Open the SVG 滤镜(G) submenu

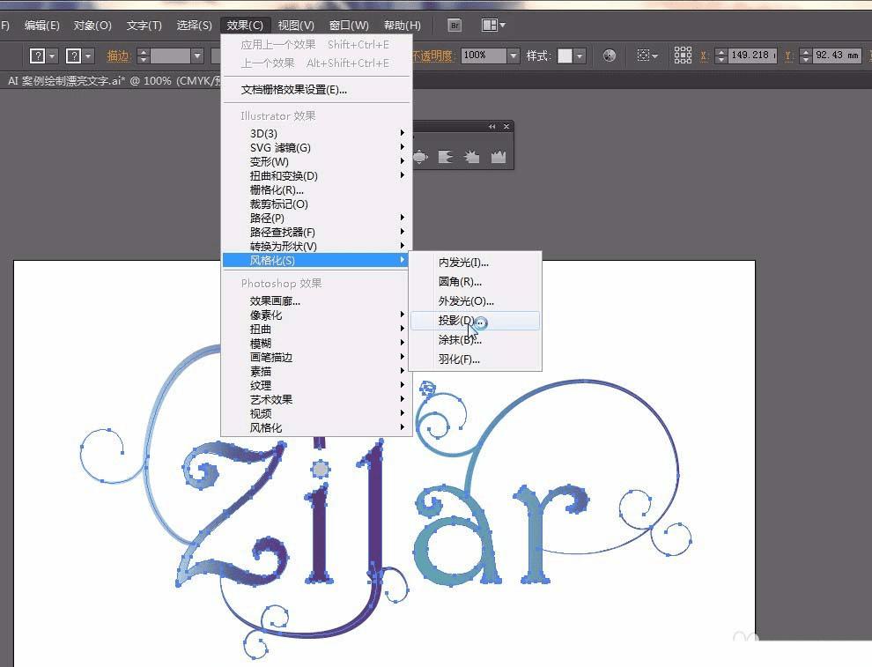[x=316, y=147]
